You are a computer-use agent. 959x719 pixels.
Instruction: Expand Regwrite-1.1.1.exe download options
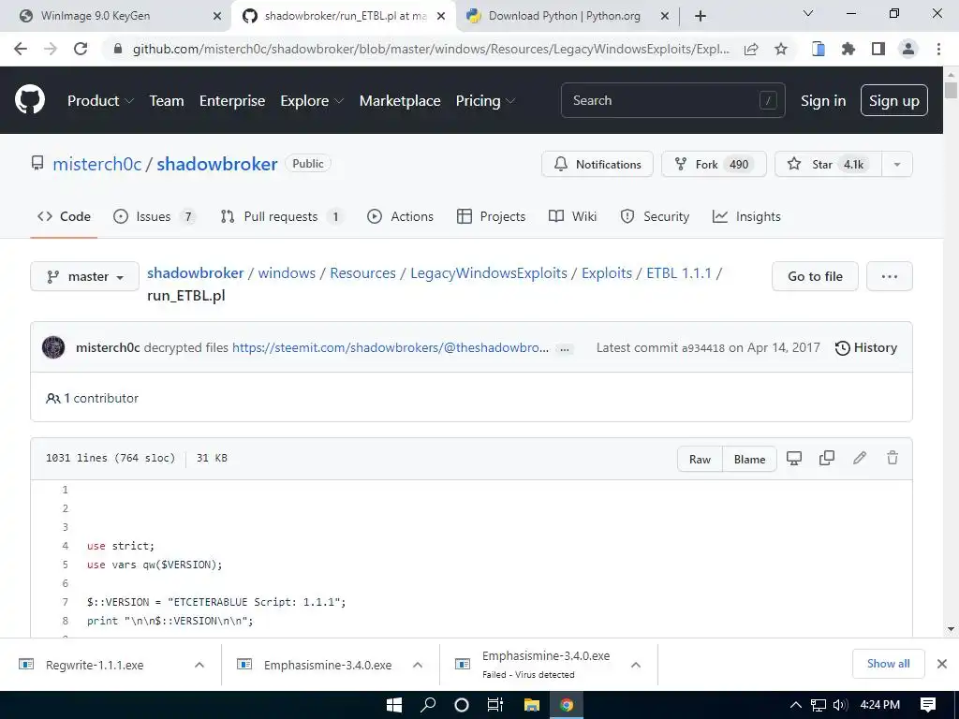point(199,665)
